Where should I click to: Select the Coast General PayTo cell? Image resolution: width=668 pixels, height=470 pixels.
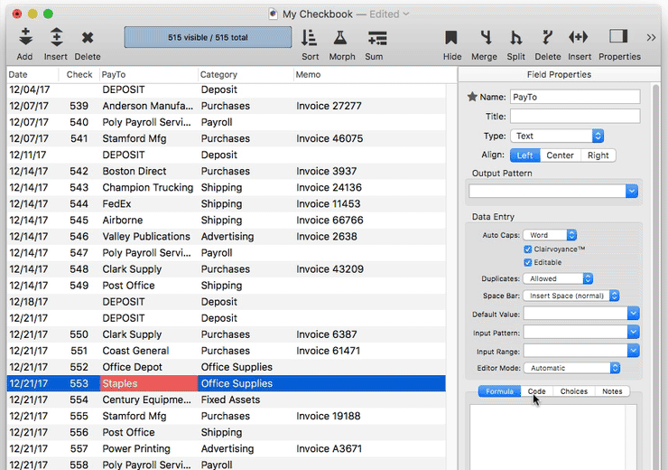point(149,351)
